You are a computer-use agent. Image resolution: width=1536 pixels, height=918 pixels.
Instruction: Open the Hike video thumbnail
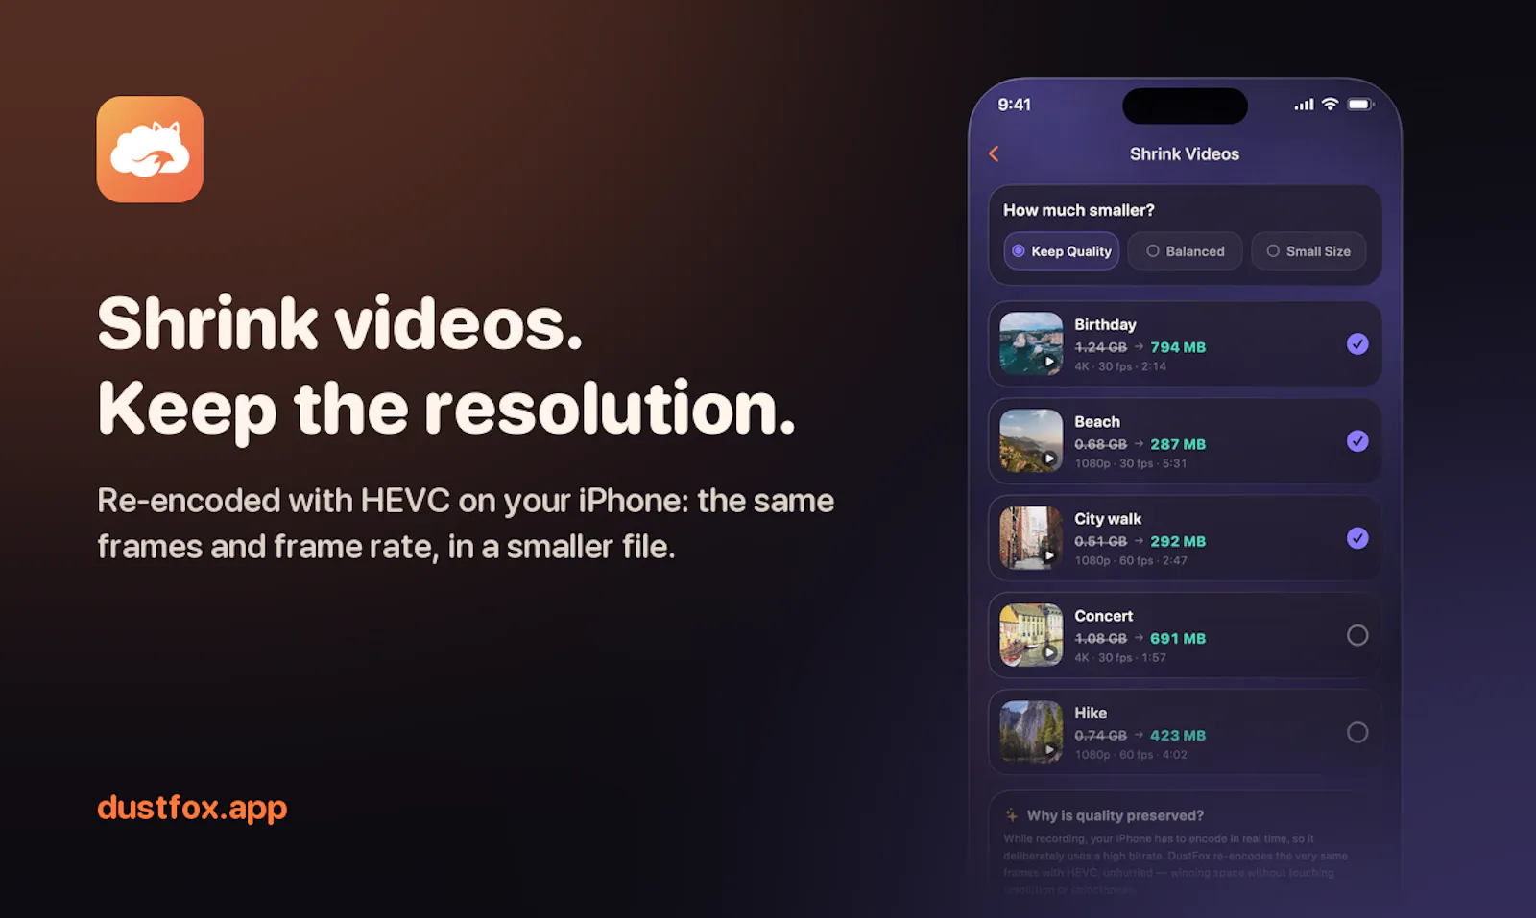point(1031,732)
